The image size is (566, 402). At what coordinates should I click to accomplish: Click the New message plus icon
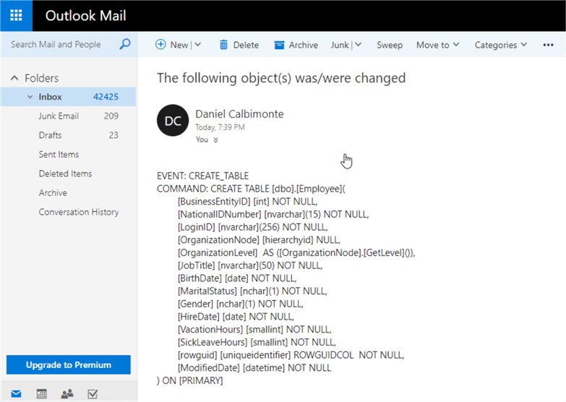pyautogui.click(x=160, y=44)
